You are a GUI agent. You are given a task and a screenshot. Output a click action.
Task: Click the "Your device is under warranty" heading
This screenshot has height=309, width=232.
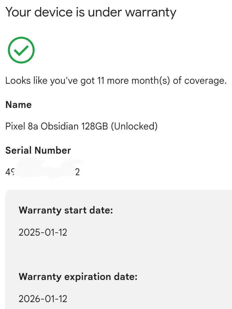coord(91,12)
